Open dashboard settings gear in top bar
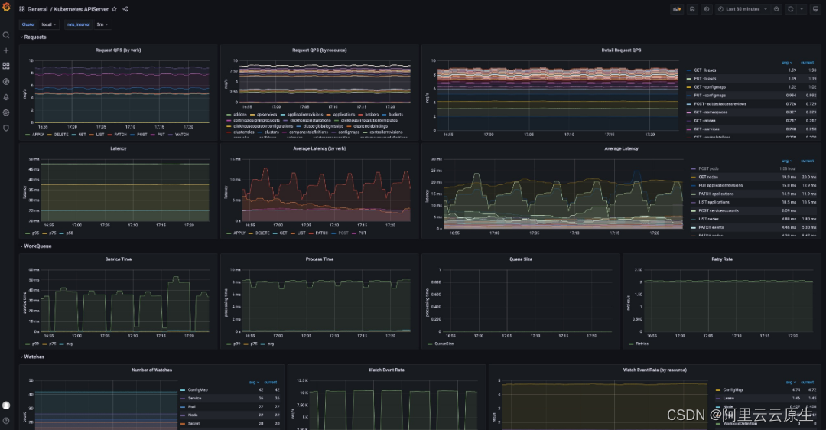826x430 pixels. click(707, 9)
